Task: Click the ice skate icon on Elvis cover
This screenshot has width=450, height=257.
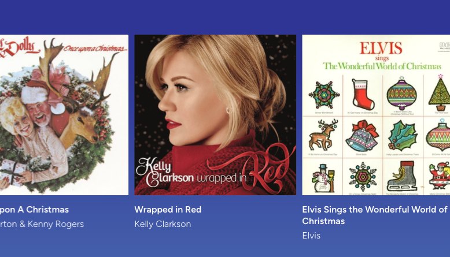Action: [x=402, y=176]
